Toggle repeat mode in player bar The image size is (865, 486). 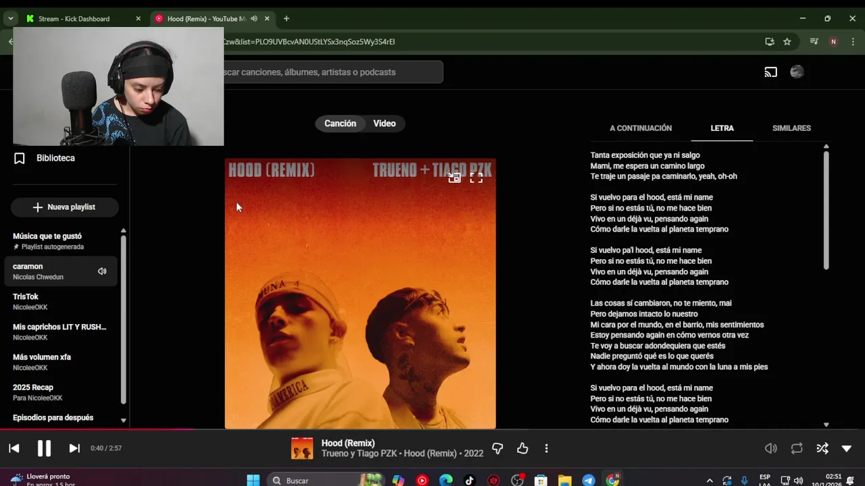[x=797, y=448]
